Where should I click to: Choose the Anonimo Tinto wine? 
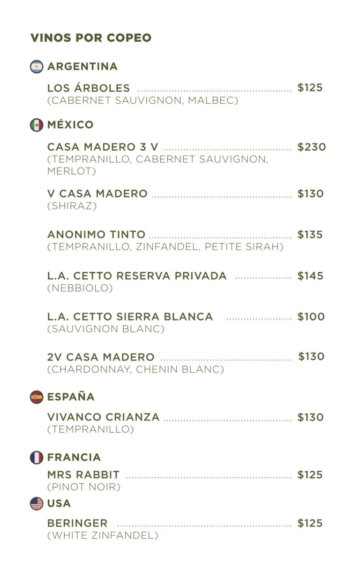[x=97, y=235]
